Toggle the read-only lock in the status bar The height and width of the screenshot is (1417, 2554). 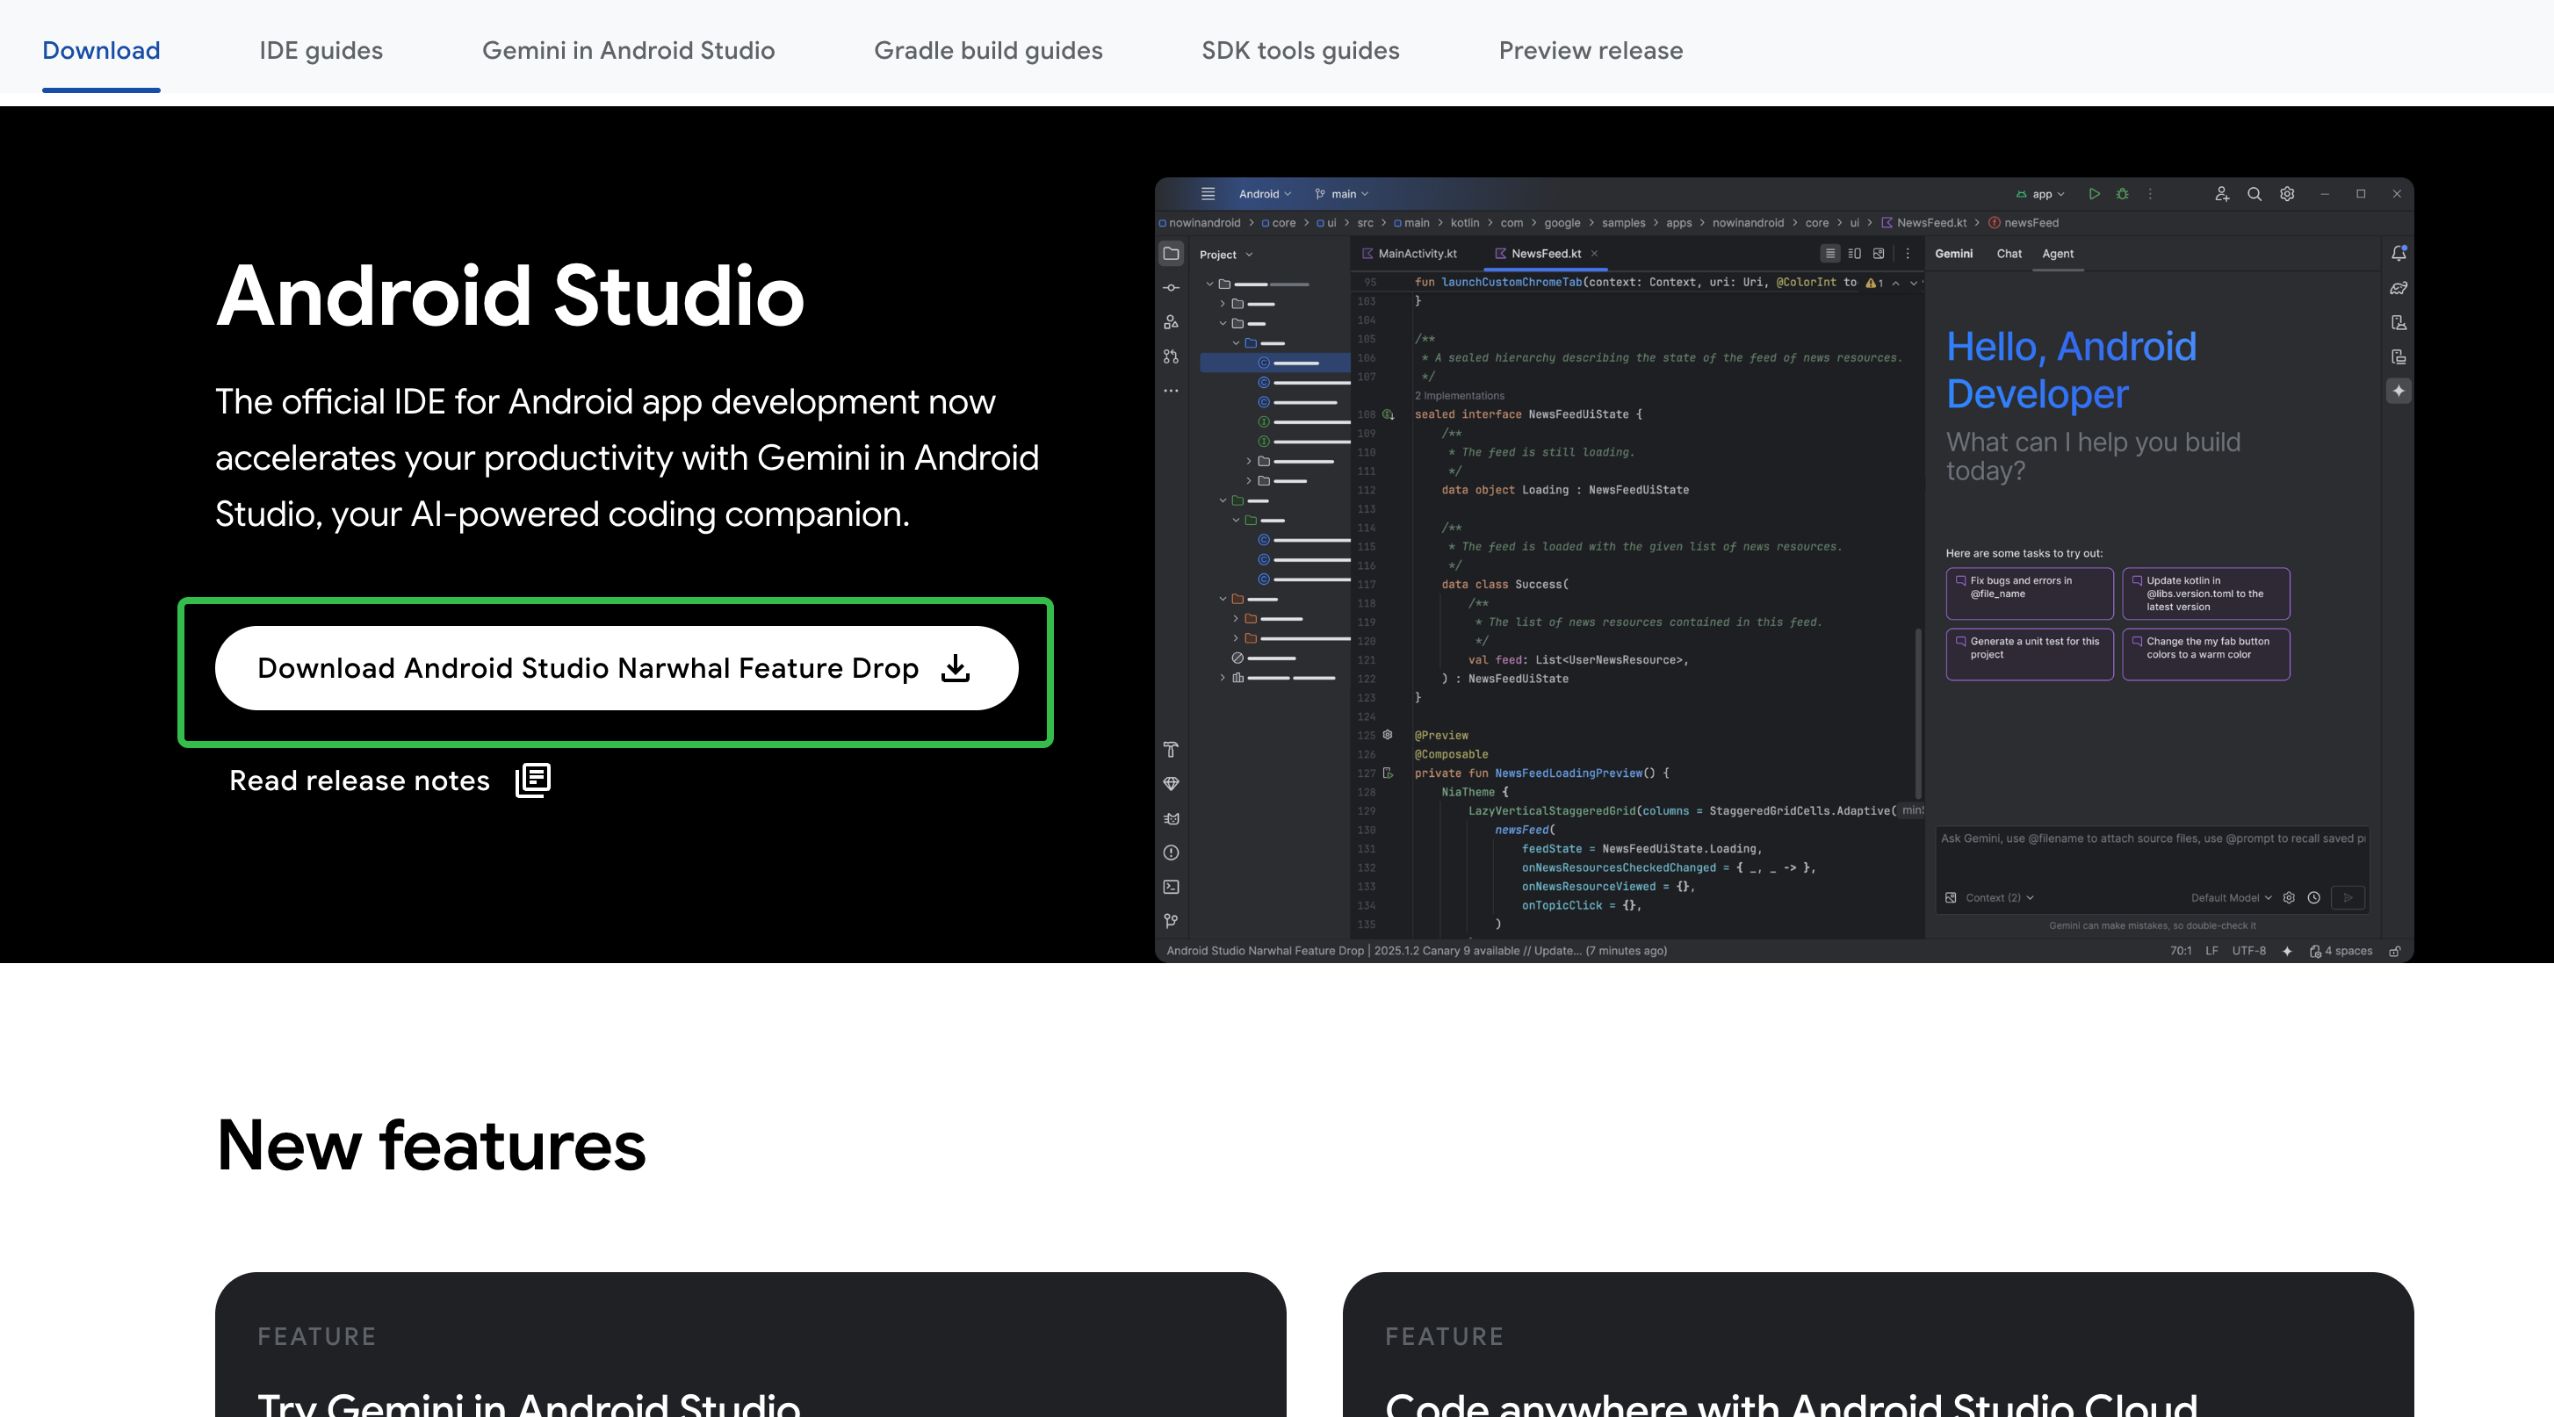tap(2394, 952)
